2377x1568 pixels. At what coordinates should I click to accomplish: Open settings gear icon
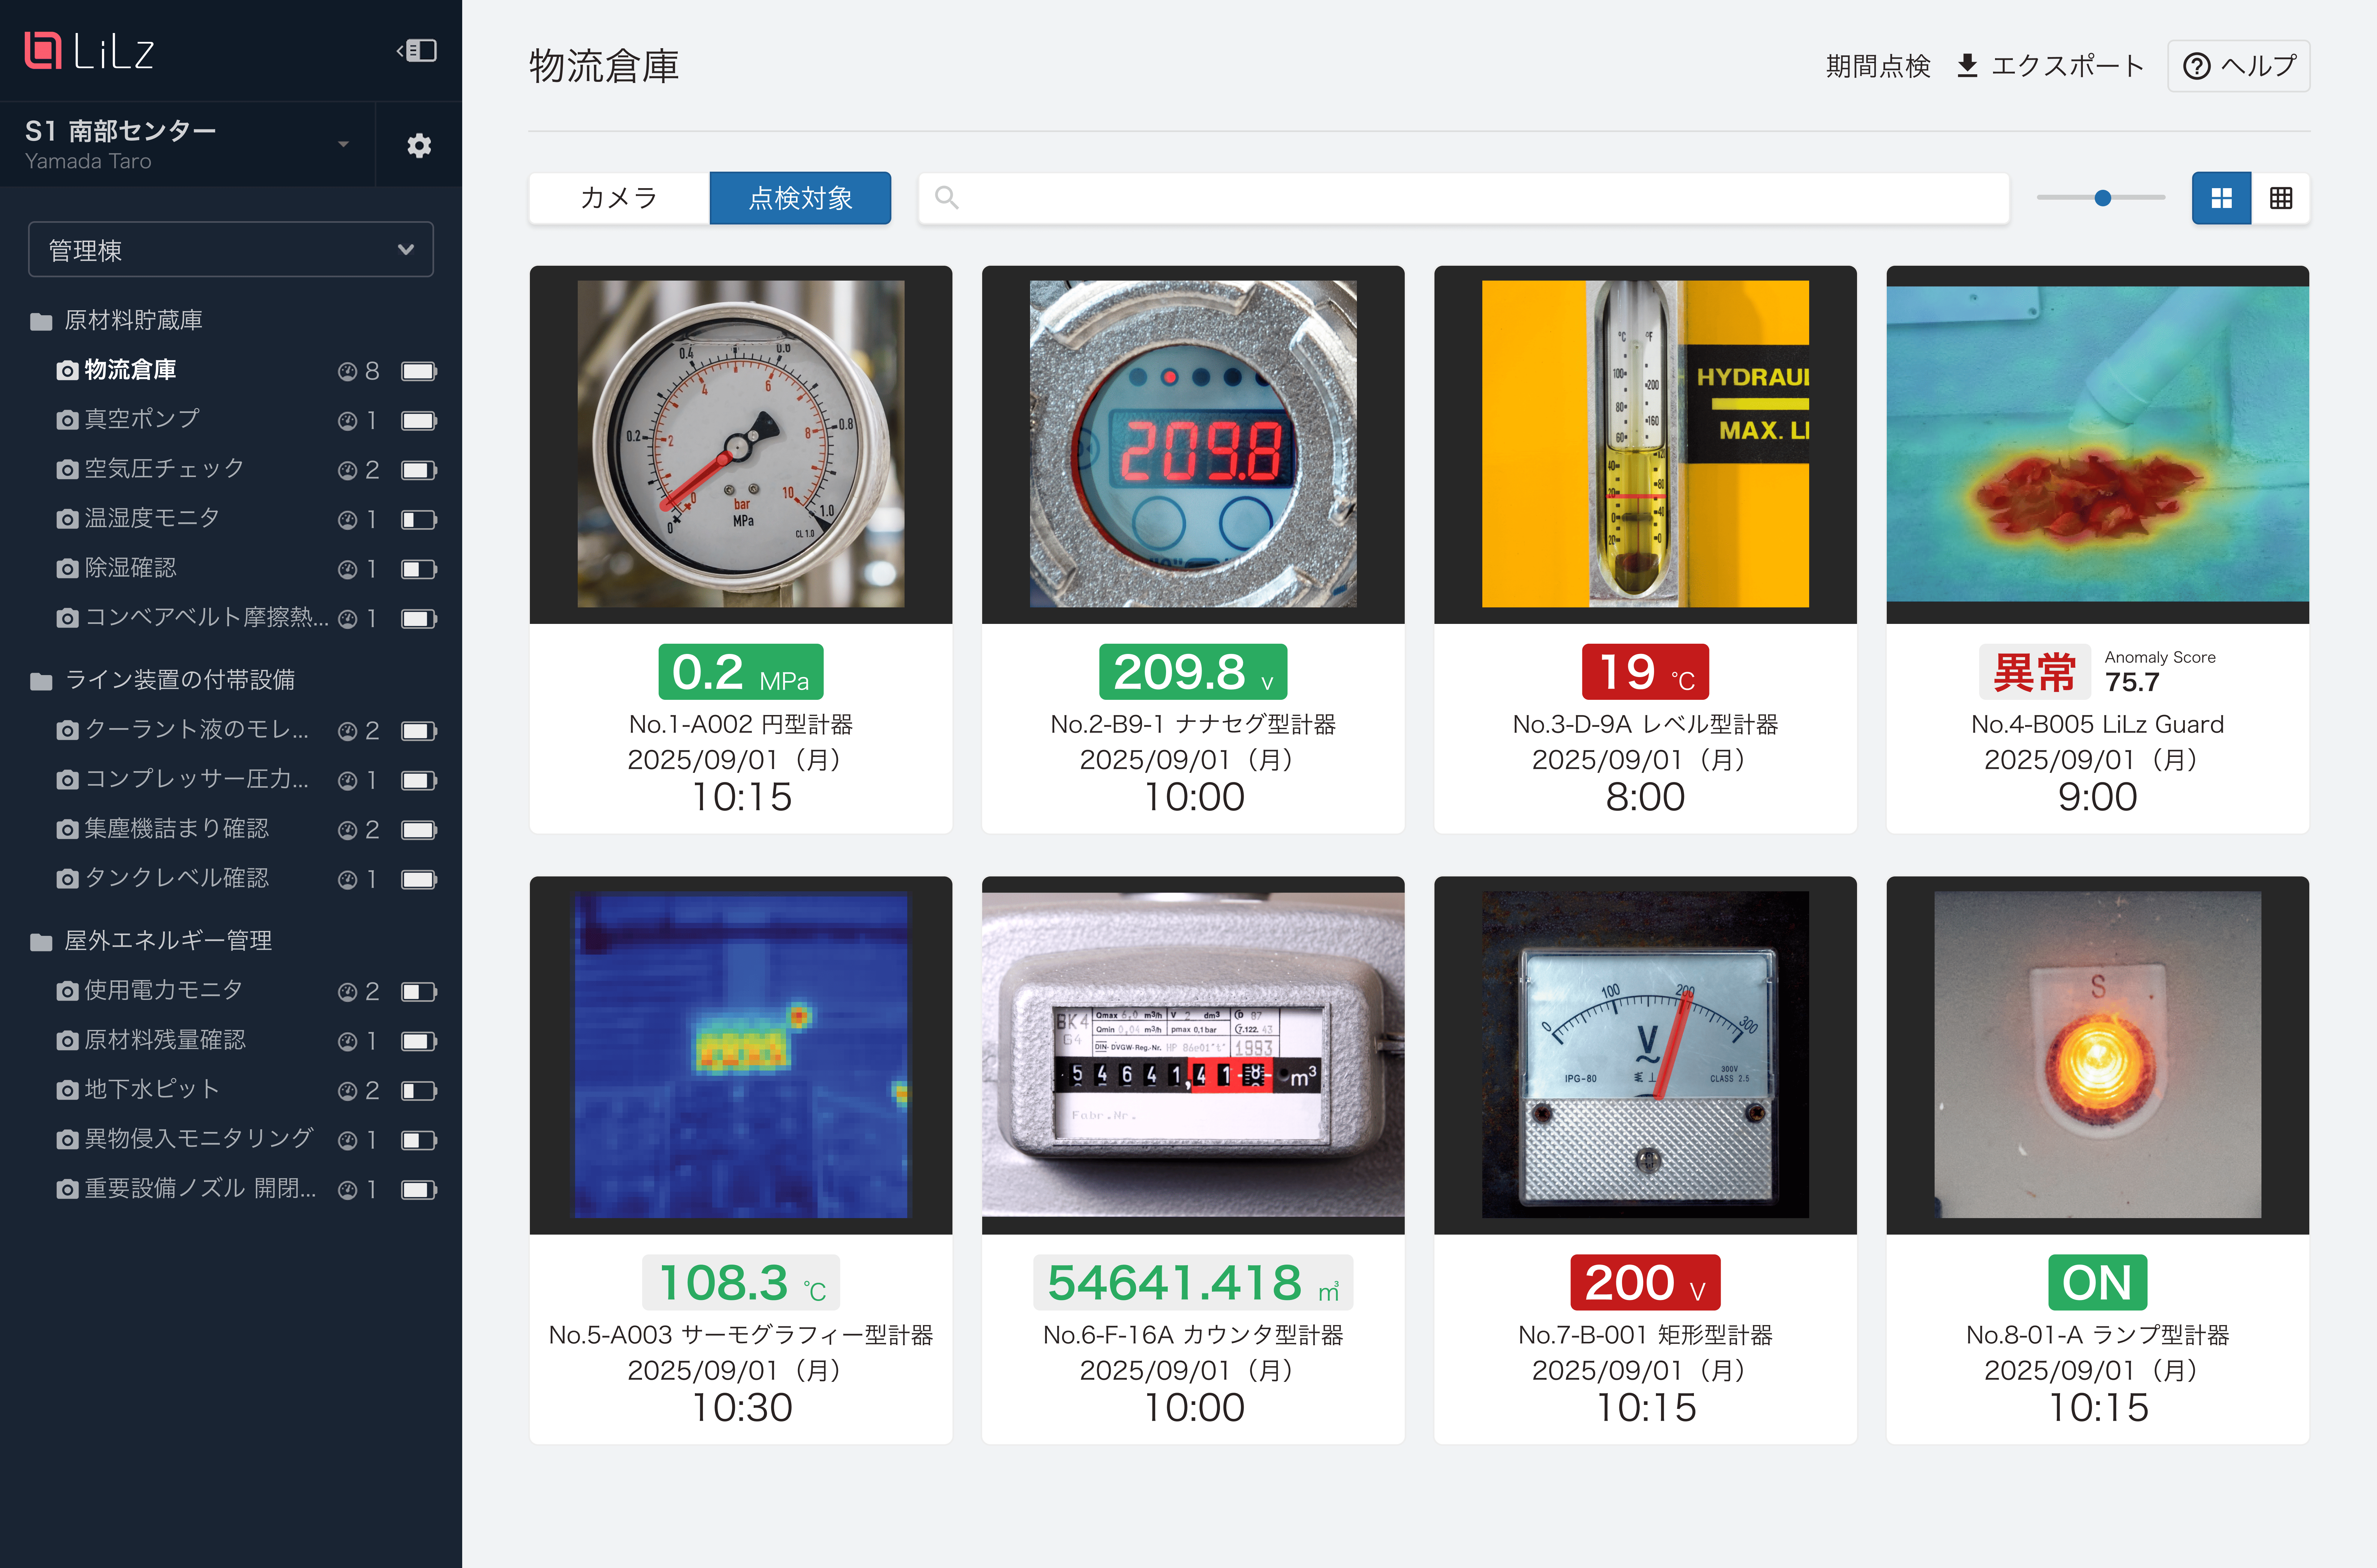(419, 146)
